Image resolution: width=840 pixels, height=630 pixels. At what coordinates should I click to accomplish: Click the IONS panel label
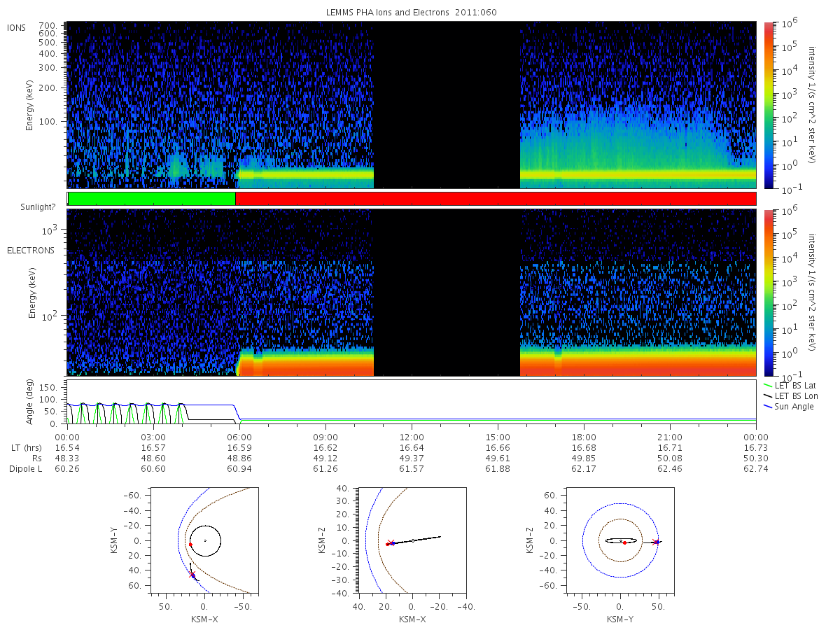[x=17, y=27]
